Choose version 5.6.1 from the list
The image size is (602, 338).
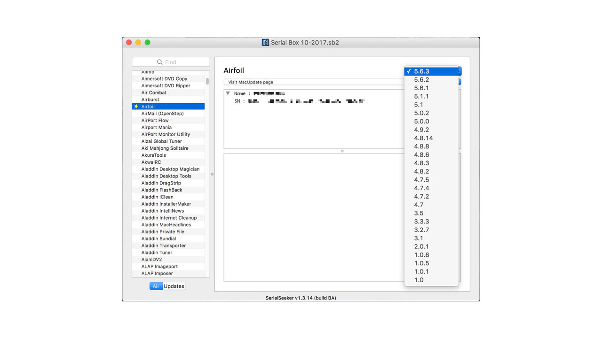(431, 88)
